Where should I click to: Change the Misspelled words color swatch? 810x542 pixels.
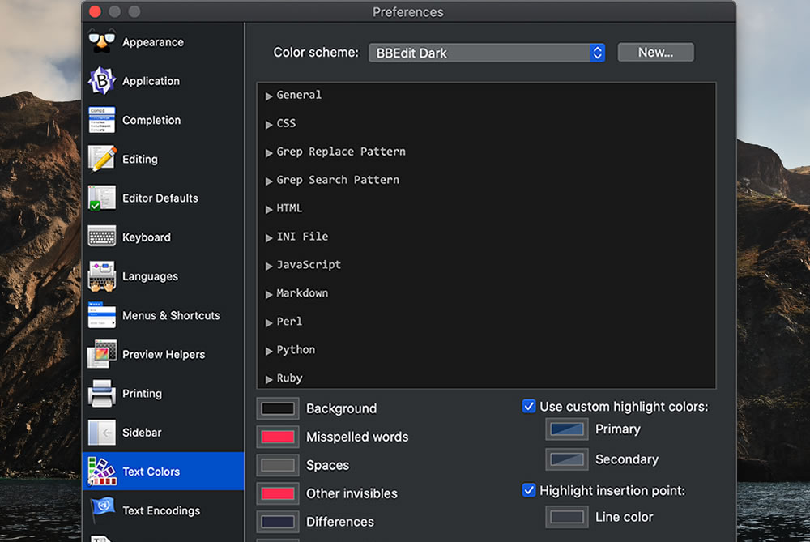(x=278, y=437)
